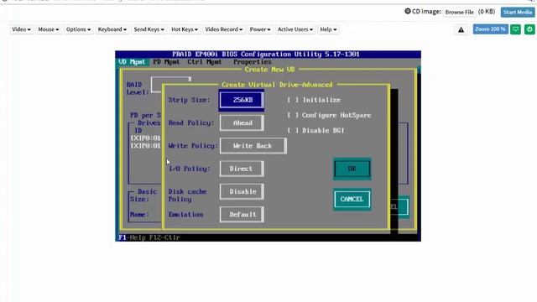Select the CD Image radio button
Viewport: 537px width, 302px height.
[408, 11]
